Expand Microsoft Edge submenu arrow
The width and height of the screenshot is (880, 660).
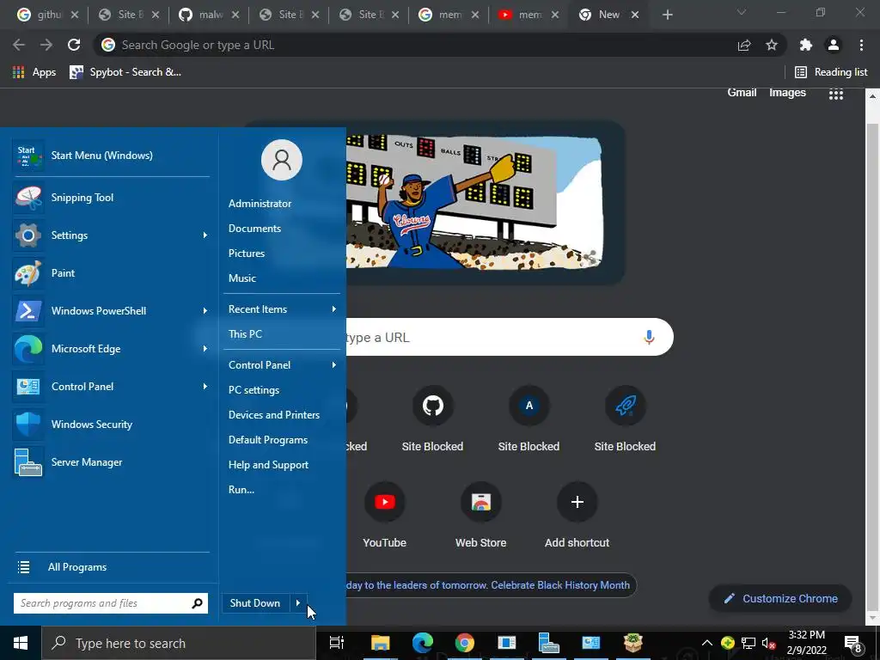tap(205, 349)
